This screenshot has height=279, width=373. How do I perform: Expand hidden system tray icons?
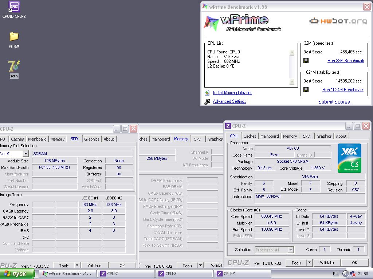pos(345,274)
